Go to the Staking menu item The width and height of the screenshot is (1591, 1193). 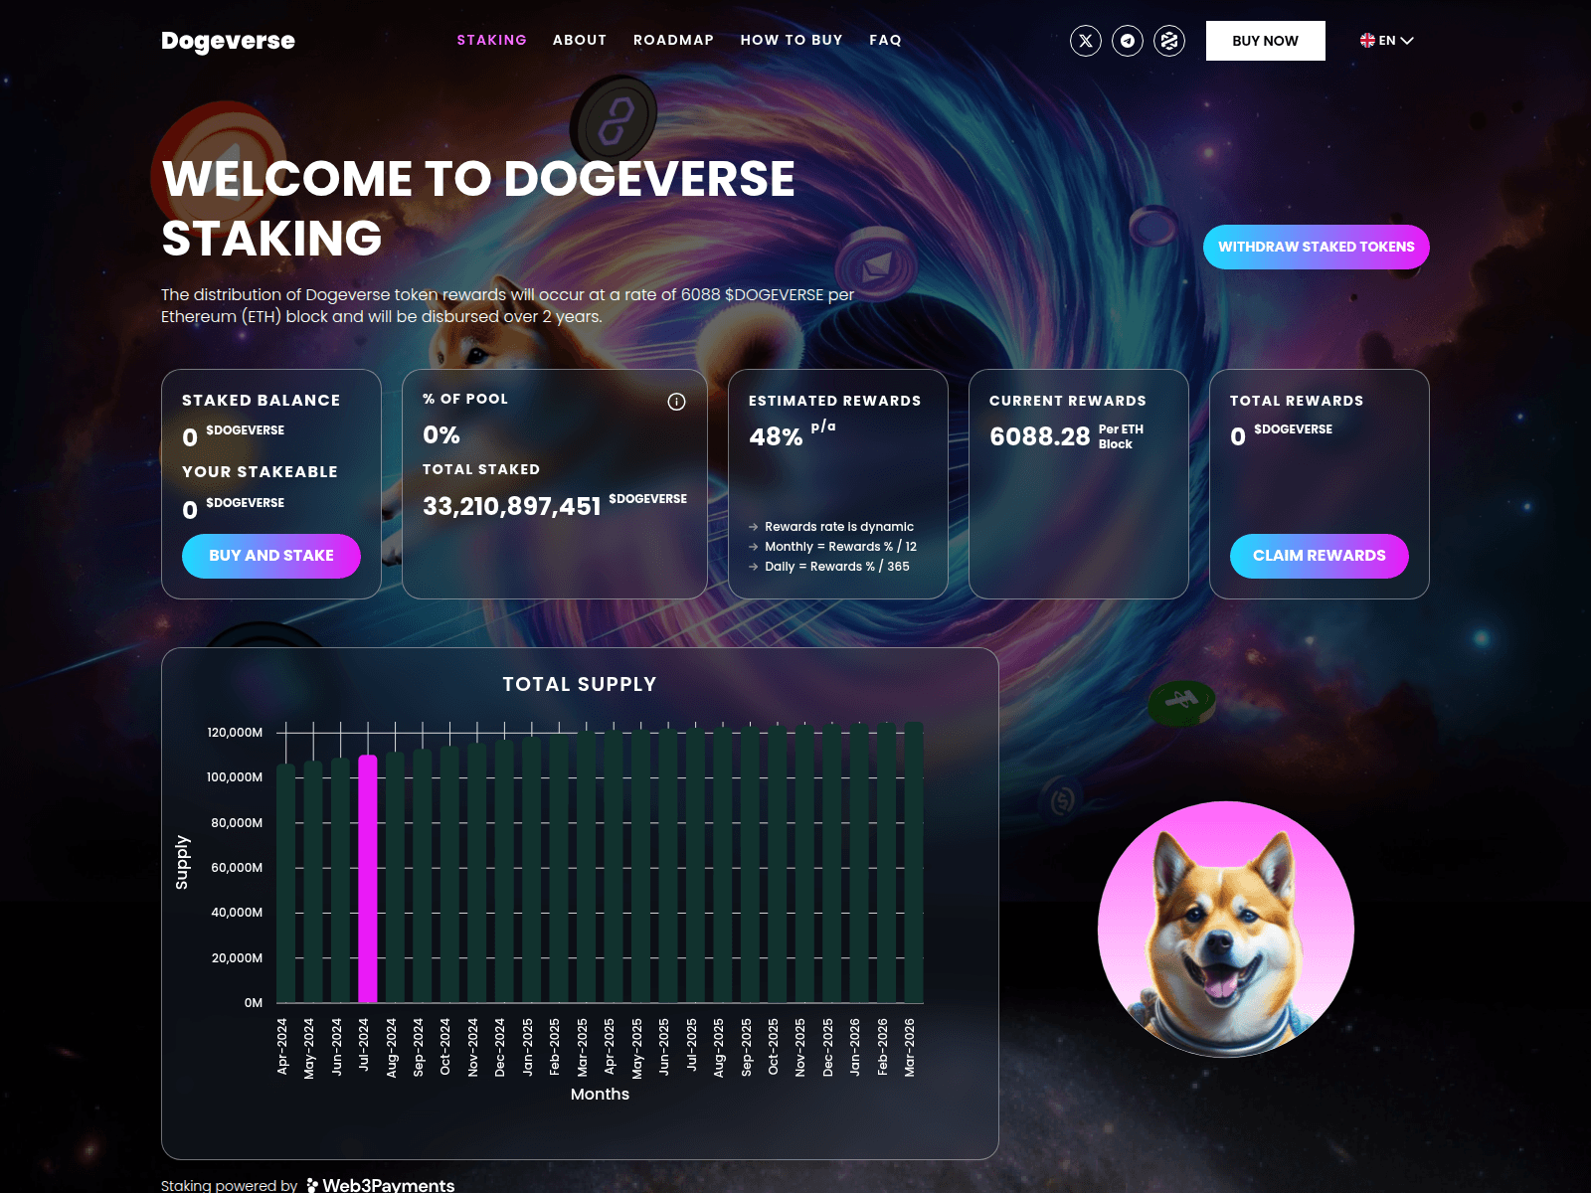coord(491,40)
